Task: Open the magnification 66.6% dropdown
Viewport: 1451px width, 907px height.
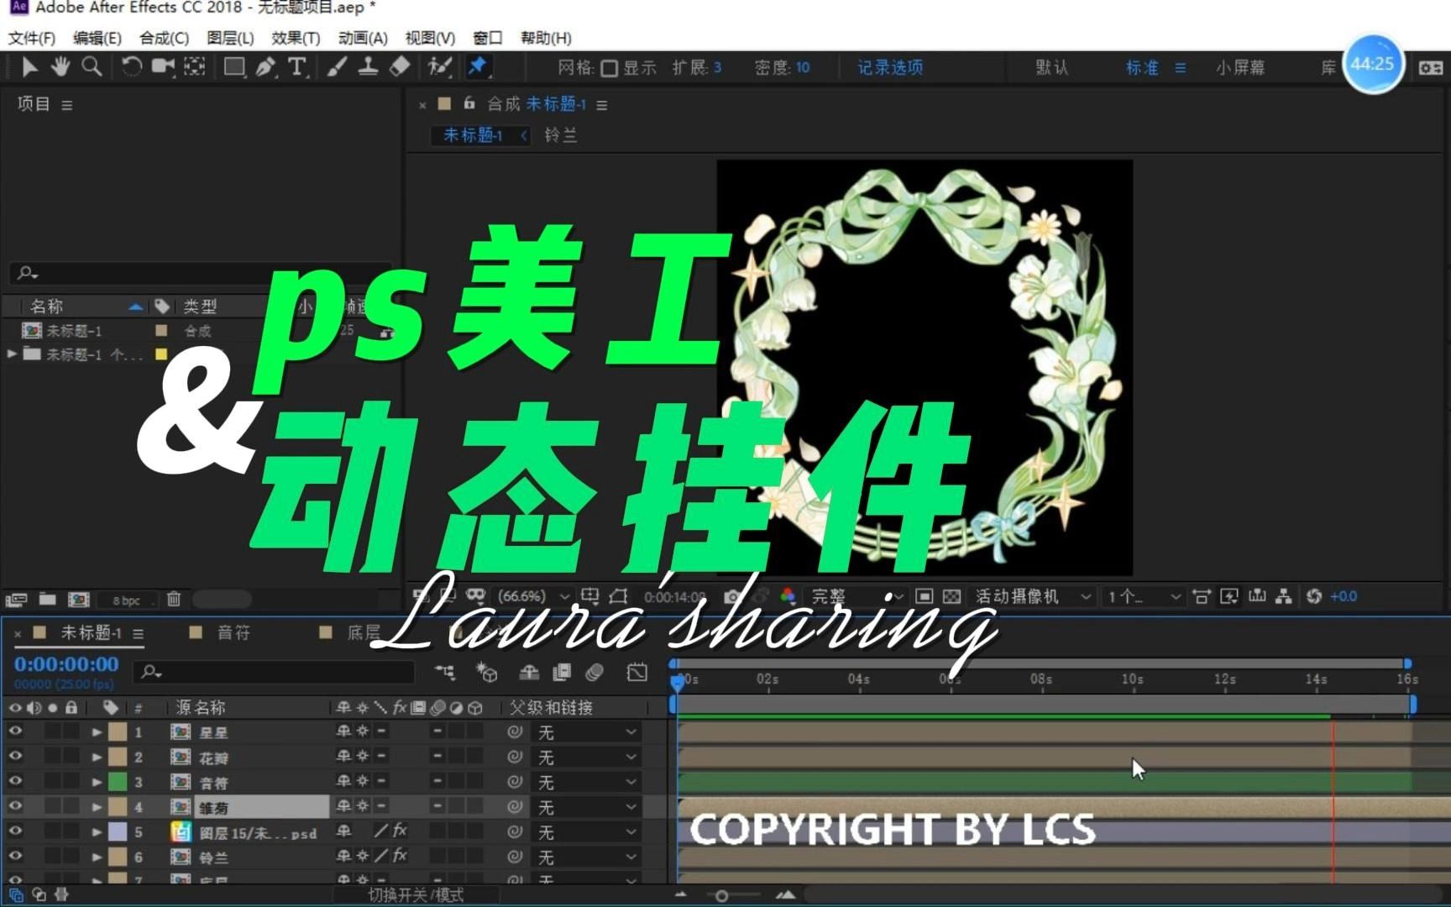Action: (x=533, y=596)
